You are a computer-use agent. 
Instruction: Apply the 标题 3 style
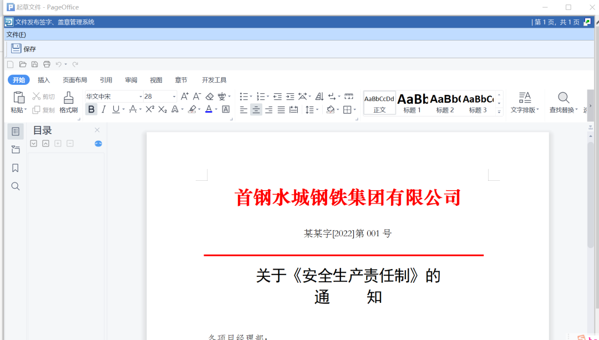click(478, 103)
